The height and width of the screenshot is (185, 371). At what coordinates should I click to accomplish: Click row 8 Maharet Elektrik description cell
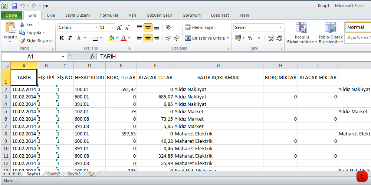point(219,134)
